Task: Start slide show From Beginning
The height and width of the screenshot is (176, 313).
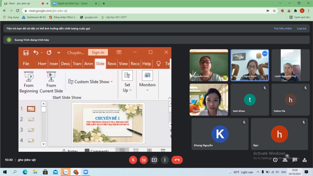Action: tap(29, 82)
